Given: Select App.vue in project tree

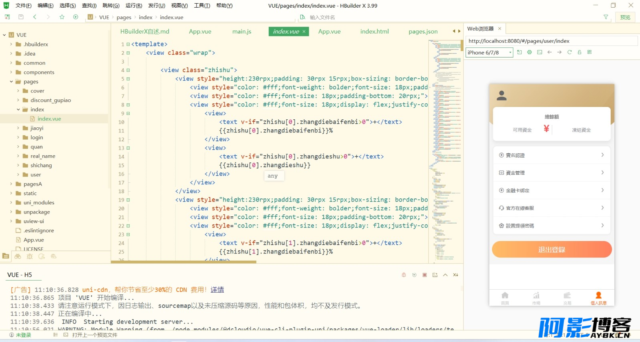Looking at the screenshot, I should tap(34, 240).
